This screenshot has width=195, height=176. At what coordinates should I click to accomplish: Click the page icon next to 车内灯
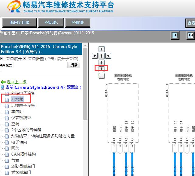[7, 112]
